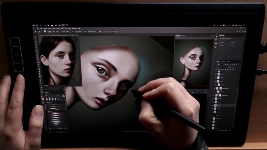Click the red foreground color swatch
The height and width of the screenshot is (150, 267).
[42, 97]
